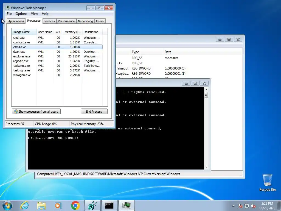Viewport: 281px width, 211px height.
Task: Sort processes by Image Name column
Action: [24, 32]
